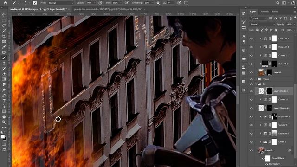Select the Spot Healing Brush tool
This screenshot has height=167, width=297.
4,52
